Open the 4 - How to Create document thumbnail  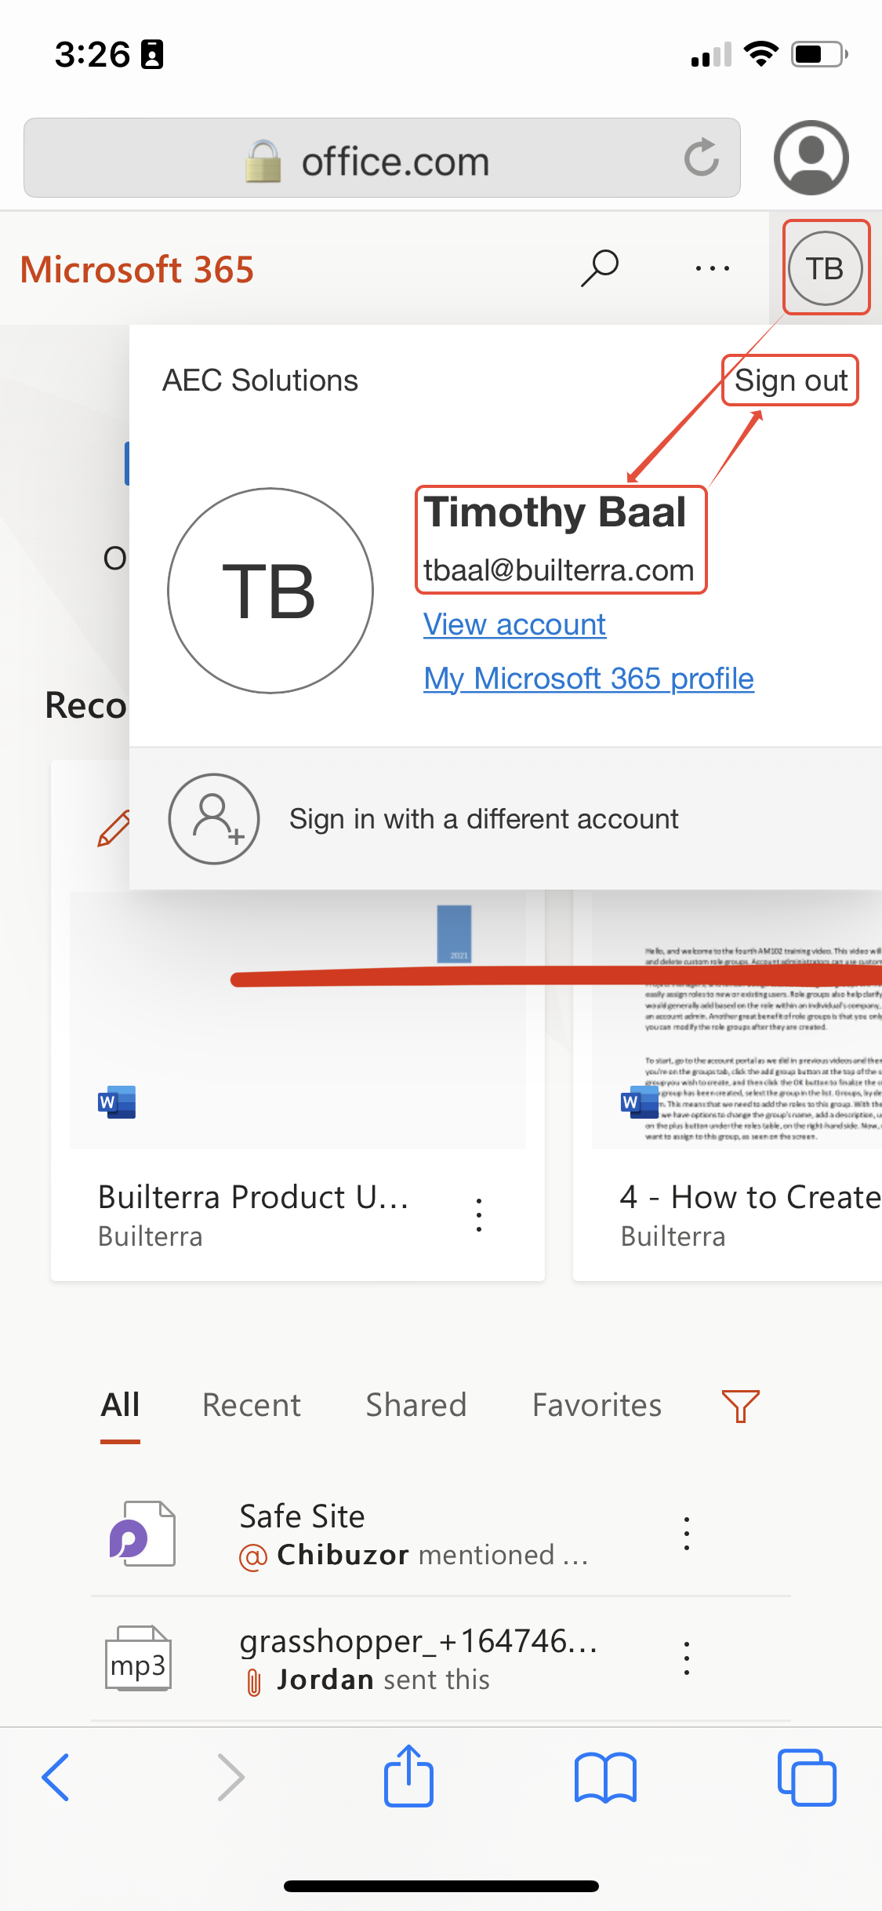[737, 1020]
